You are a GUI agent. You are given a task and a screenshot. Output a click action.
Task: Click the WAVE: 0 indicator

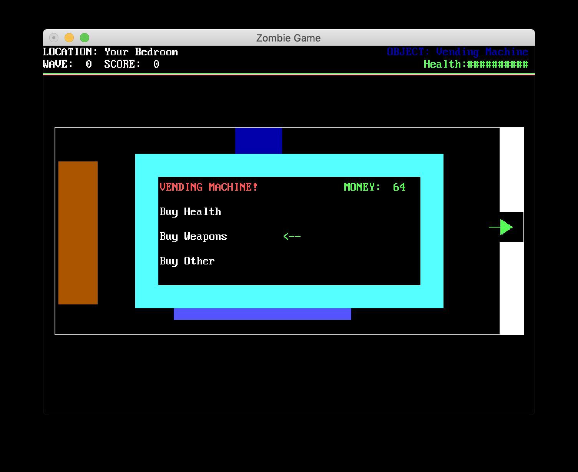67,64
